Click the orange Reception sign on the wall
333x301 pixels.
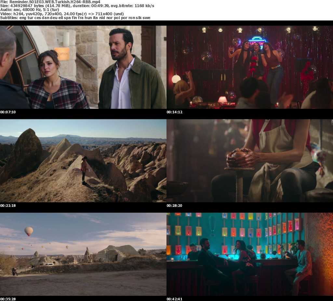coord(62,54)
